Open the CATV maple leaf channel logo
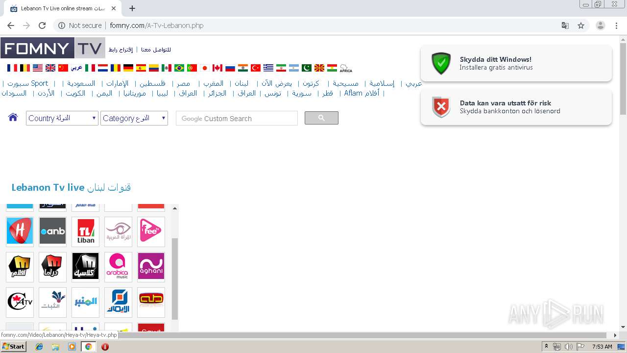The height and width of the screenshot is (353, 627). click(x=20, y=302)
